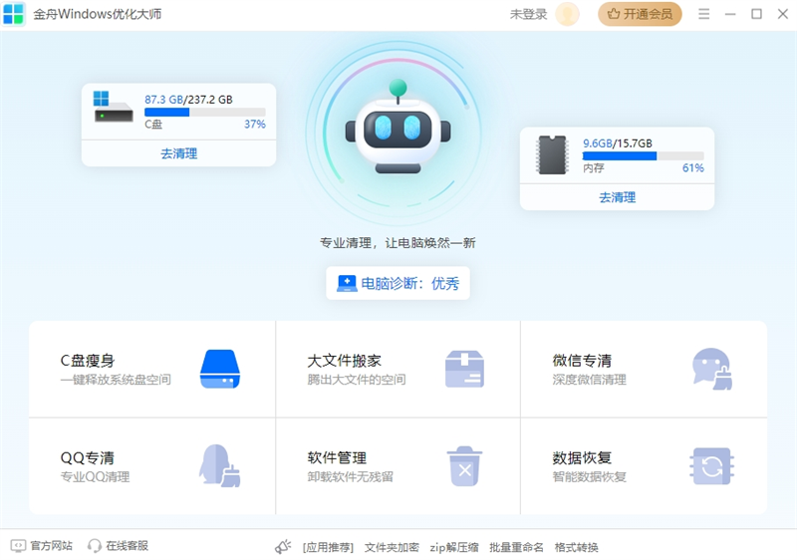Open 在线客服 link
Viewport: 797px width, 560px height.
pyautogui.click(x=128, y=546)
